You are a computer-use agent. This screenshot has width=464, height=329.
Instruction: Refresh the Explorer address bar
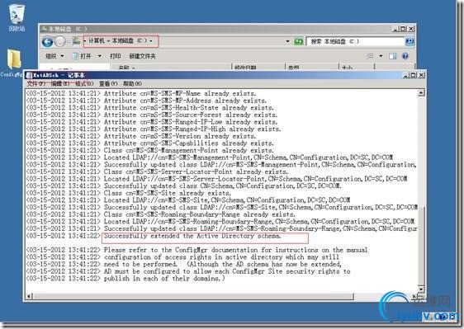click(x=299, y=41)
